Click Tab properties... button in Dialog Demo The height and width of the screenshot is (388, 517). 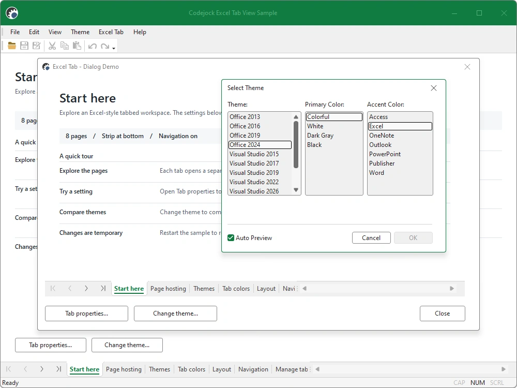(86, 314)
